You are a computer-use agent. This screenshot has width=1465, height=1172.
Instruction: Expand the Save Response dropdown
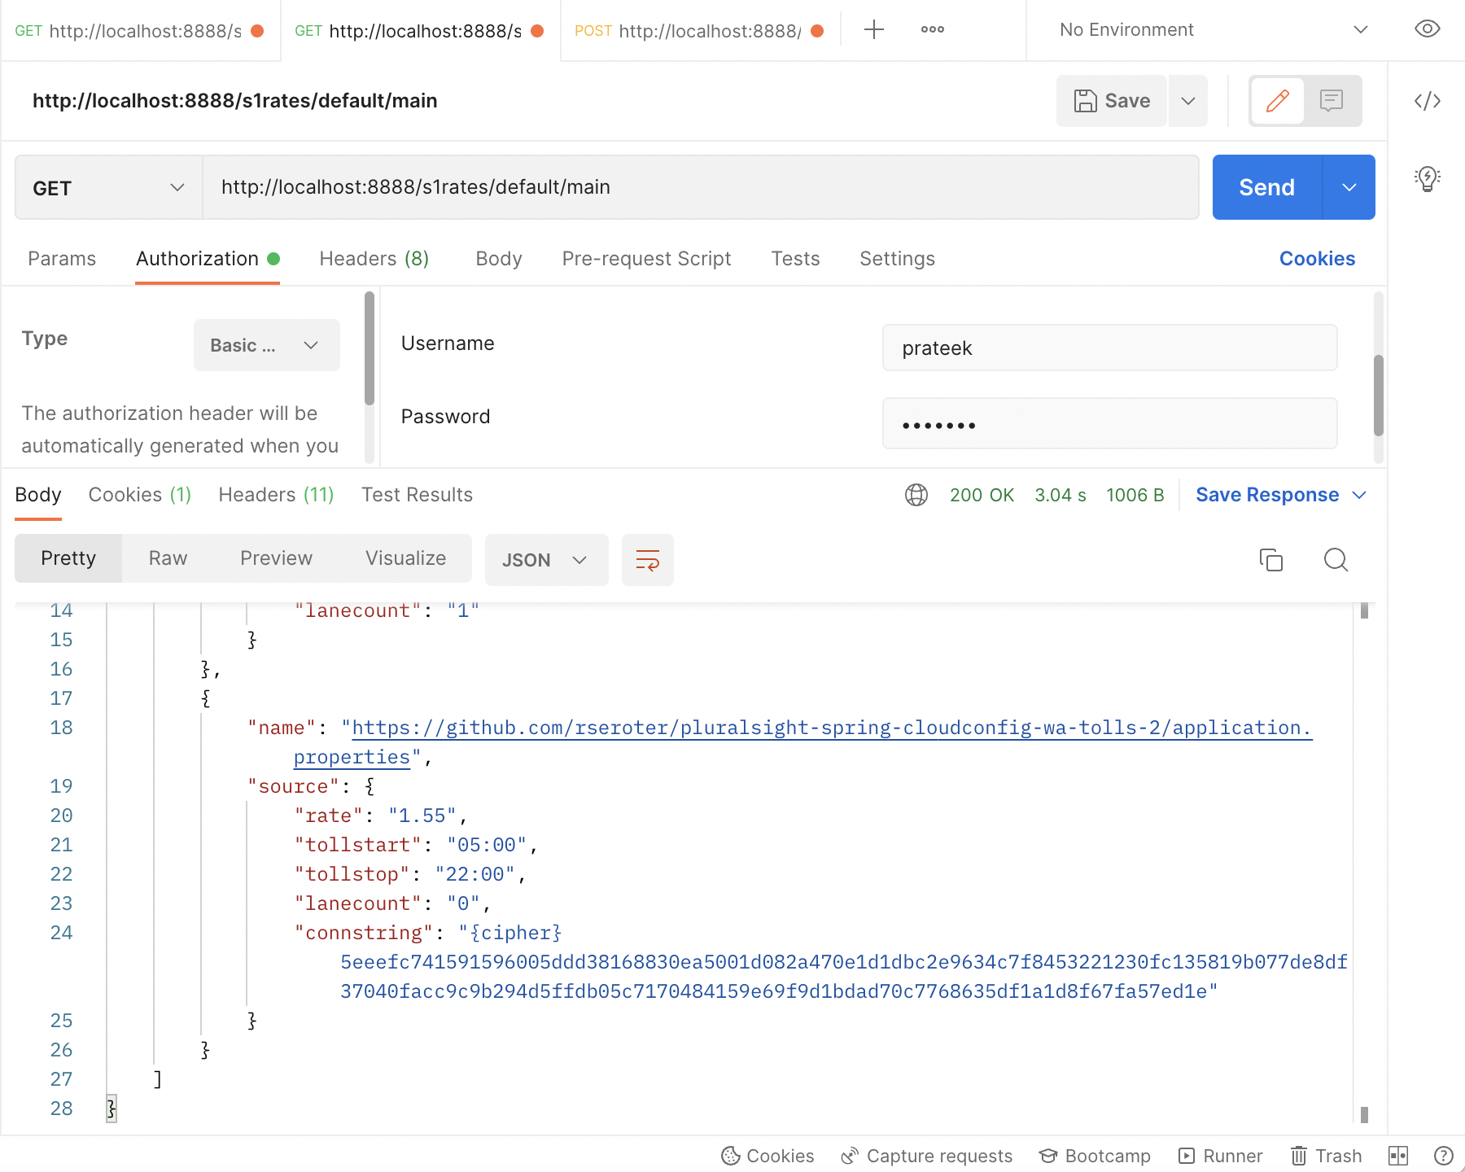click(1359, 495)
